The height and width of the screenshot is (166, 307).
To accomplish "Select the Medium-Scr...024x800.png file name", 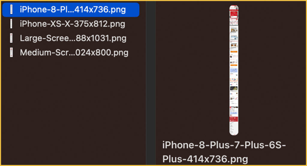I will pos(74,52).
